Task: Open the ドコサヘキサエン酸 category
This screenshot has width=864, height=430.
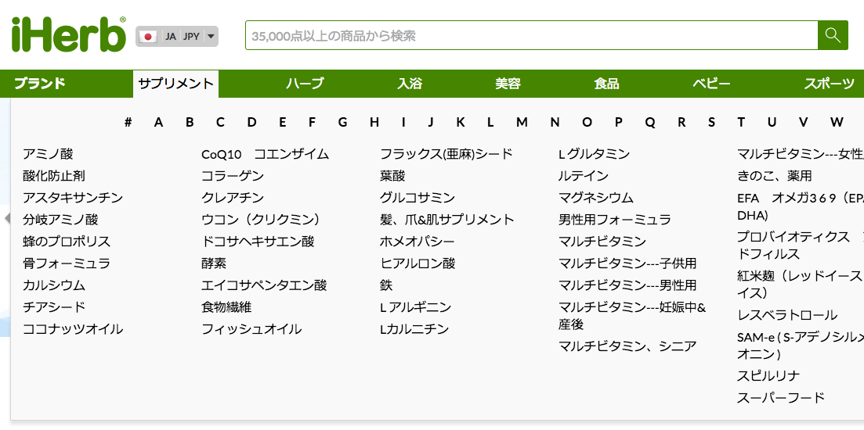Action: point(258,242)
